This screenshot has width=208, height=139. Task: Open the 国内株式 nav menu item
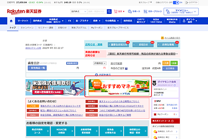[37, 21]
